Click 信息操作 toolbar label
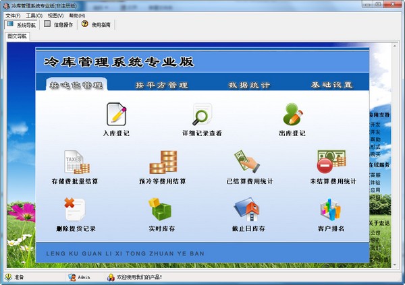The height and width of the screenshot is (285, 405). (63, 25)
